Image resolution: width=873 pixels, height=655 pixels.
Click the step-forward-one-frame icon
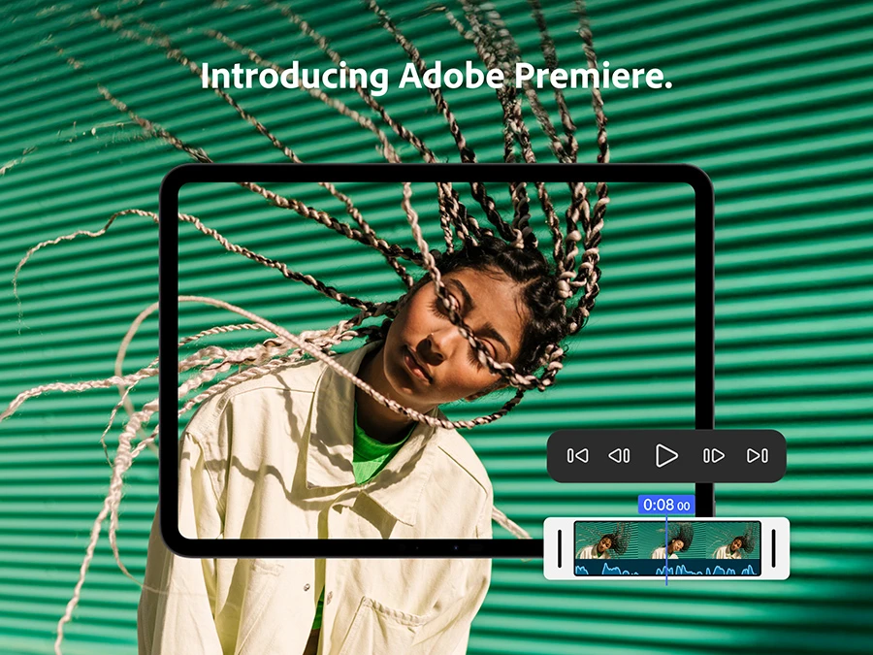(x=714, y=454)
